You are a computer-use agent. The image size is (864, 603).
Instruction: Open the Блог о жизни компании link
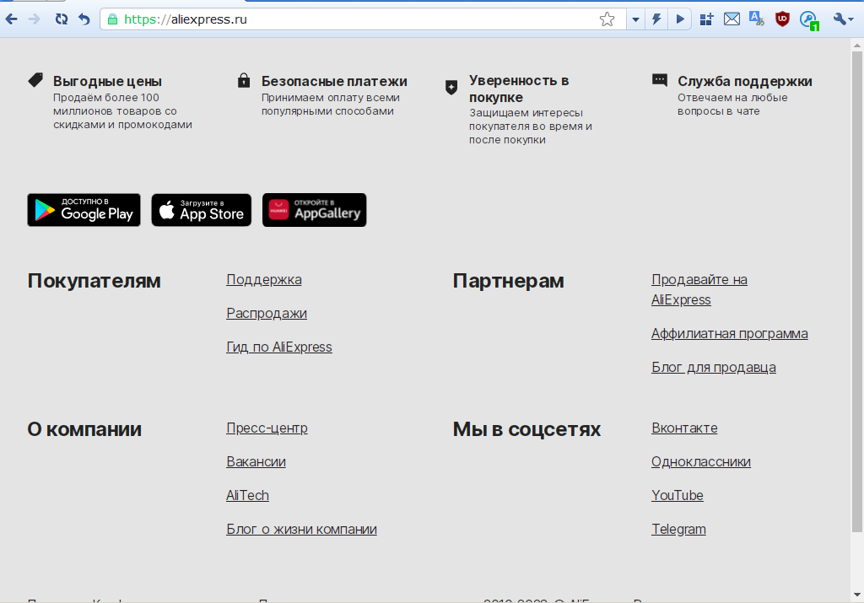(x=301, y=530)
